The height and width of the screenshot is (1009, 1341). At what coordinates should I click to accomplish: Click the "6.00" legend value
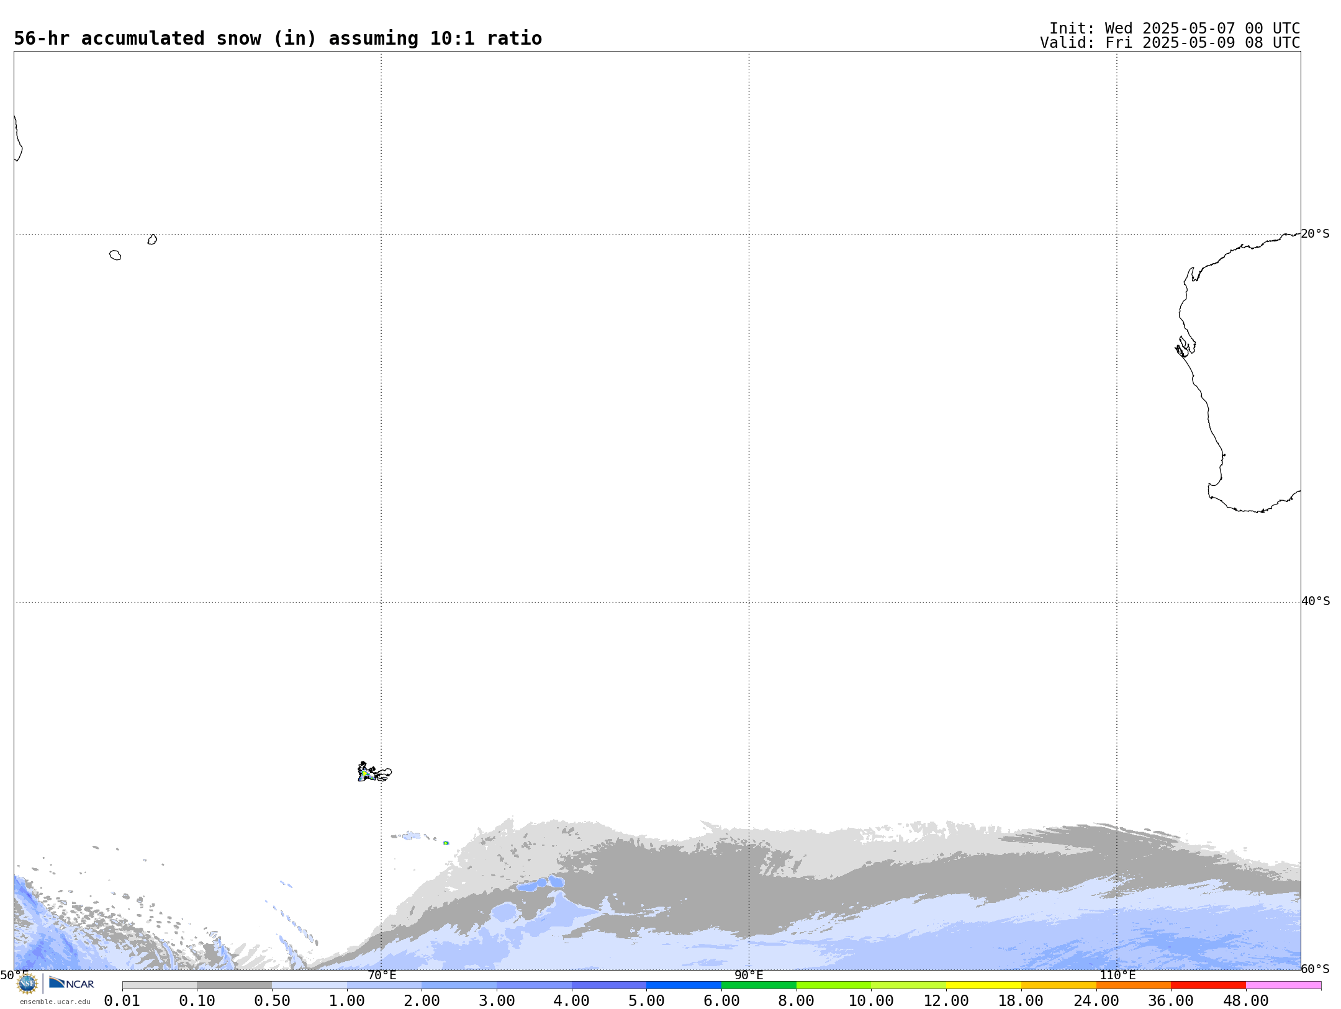(721, 1001)
